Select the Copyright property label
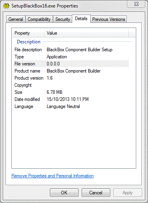This screenshot has height=203, width=148. coord(23,85)
